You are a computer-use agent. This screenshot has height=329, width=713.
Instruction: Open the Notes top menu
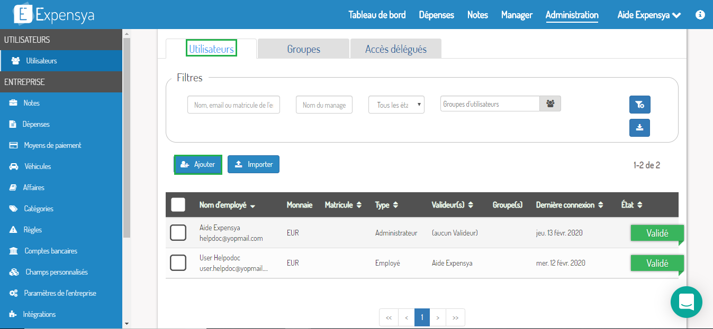[477, 15]
